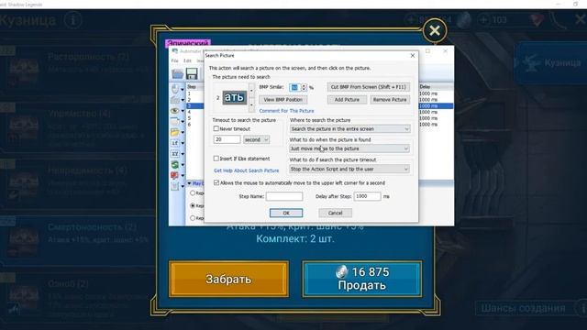Click the picture thumbnail 'ать'

[235, 98]
